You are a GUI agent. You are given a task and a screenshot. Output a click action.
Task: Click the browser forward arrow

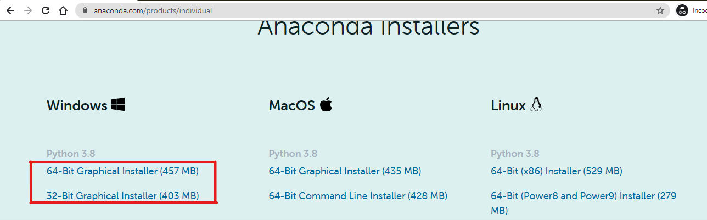pos(28,10)
